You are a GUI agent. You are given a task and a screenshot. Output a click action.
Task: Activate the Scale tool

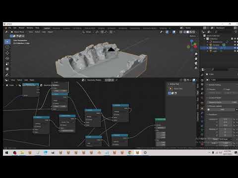coord(7,64)
